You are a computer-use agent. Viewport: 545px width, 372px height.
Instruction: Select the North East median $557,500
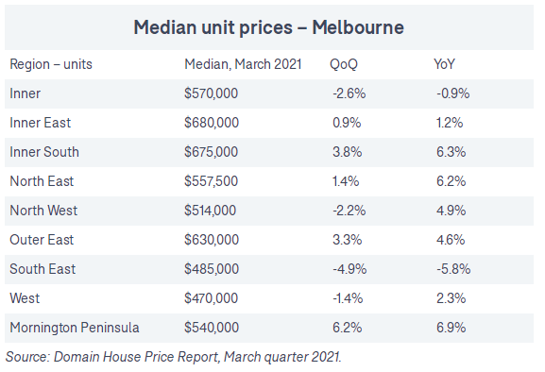tap(211, 181)
